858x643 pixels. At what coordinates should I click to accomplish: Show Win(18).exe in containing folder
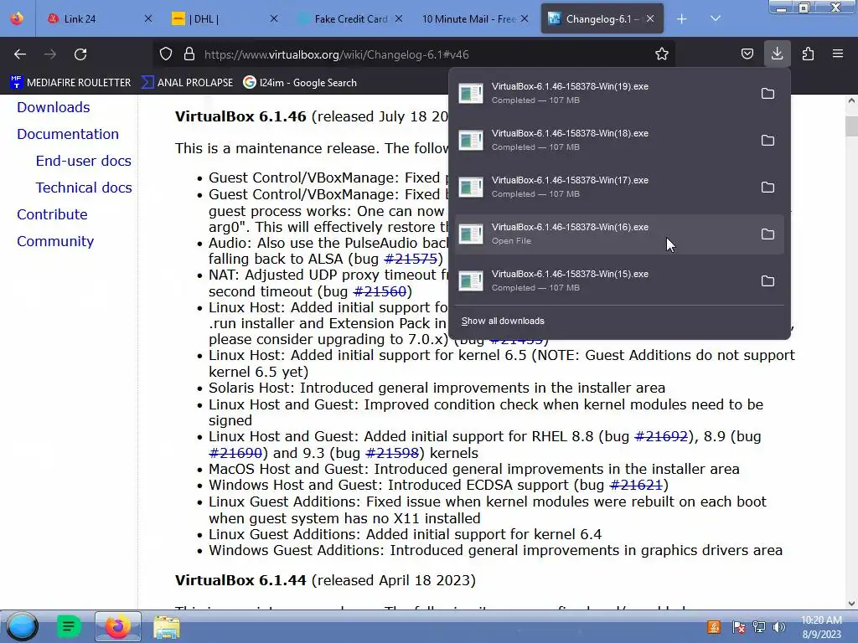(768, 141)
